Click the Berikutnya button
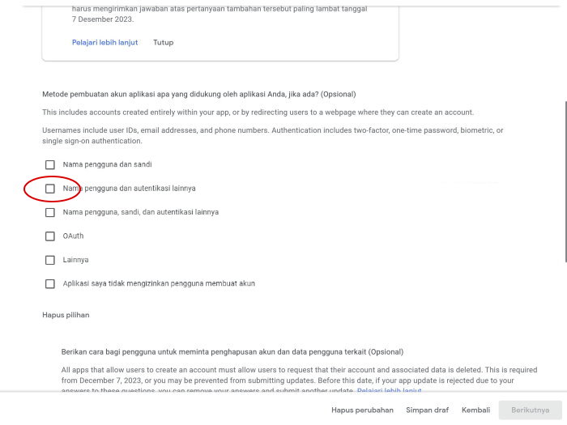This screenshot has width=567, height=425. (x=530, y=410)
